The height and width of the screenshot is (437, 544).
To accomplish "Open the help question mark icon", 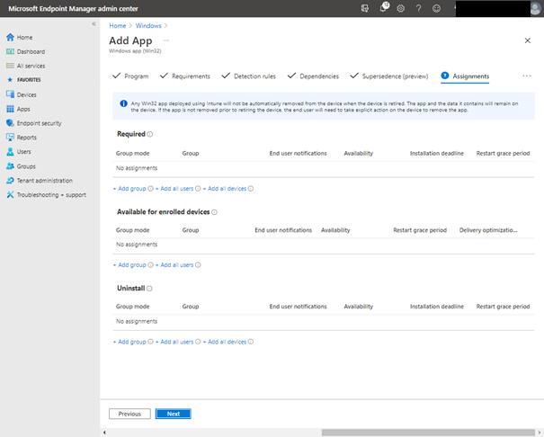I will coord(418,8).
